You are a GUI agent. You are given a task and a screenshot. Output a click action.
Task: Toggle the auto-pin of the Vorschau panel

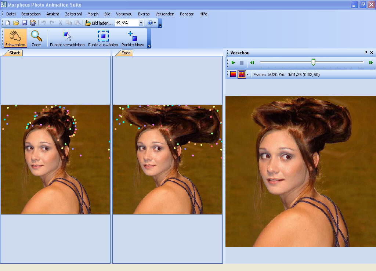(365, 53)
